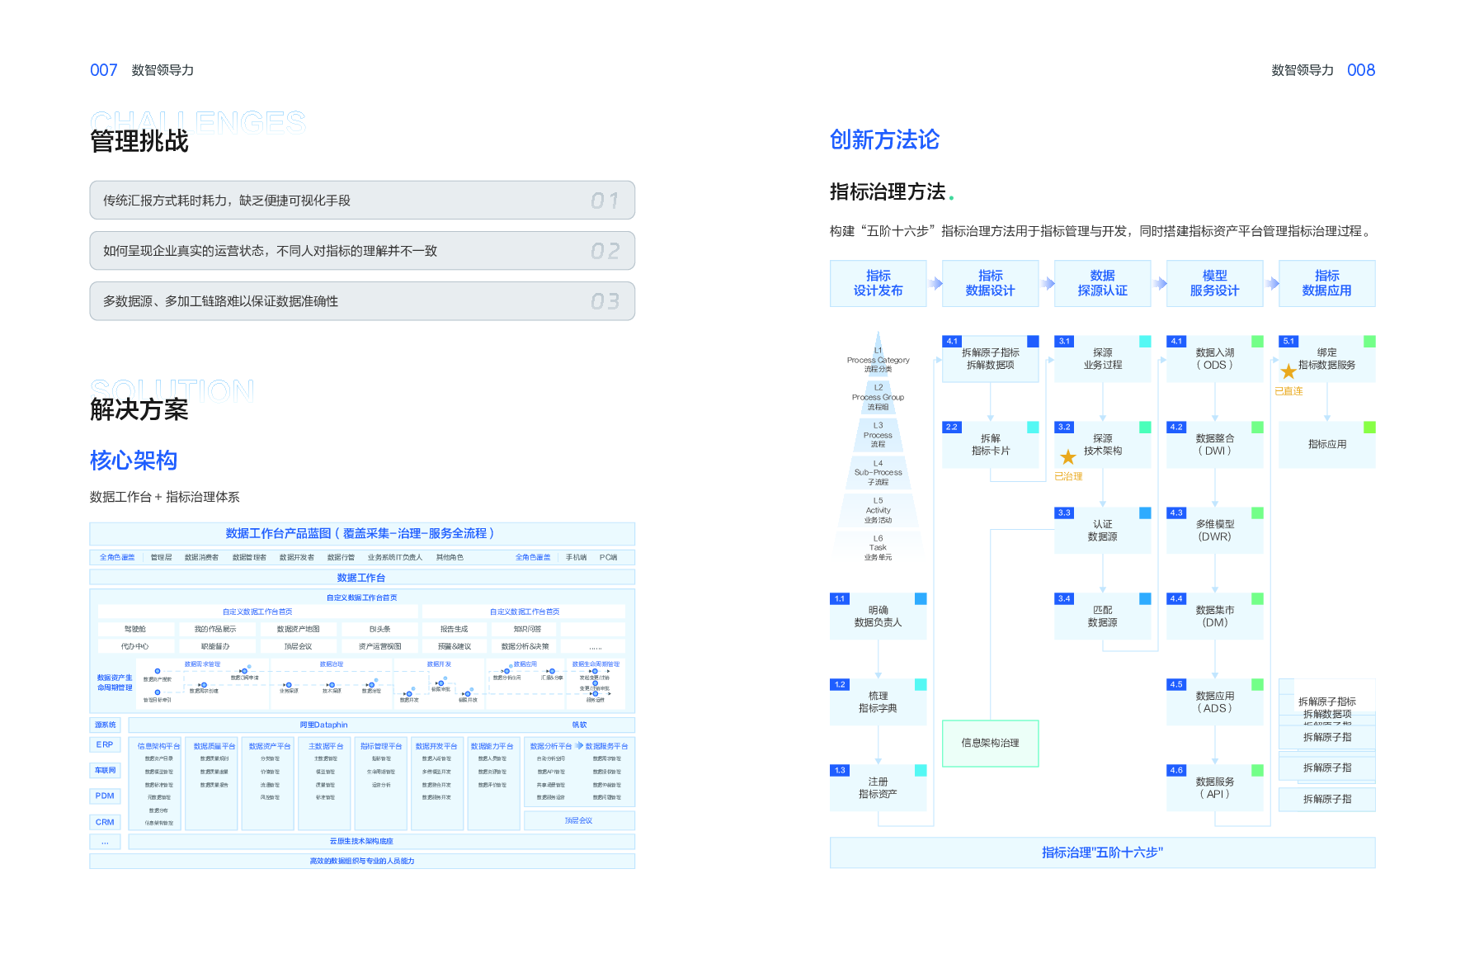1465x959 pixels.
Task: Click the 创新方法论 heading
Action: click(884, 139)
